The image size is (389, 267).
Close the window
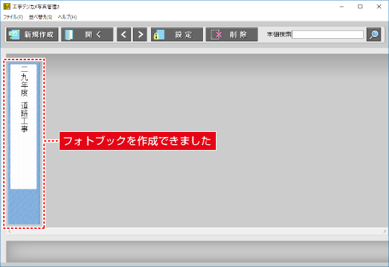click(379, 6)
